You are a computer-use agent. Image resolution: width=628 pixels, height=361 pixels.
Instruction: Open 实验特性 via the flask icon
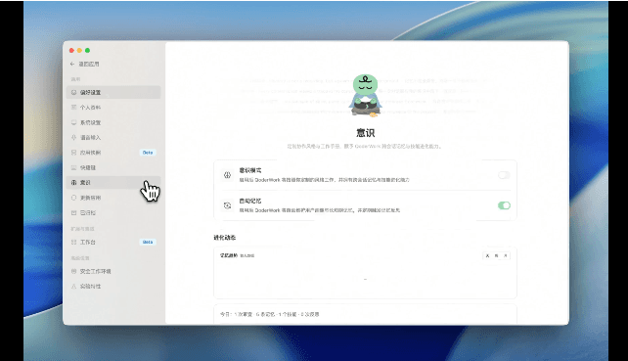click(73, 287)
